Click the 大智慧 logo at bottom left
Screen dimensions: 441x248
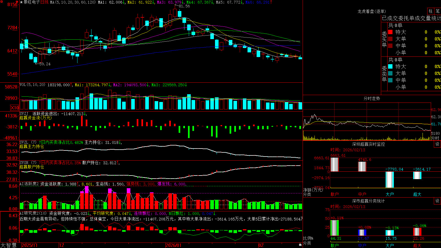(x=9, y=245)
